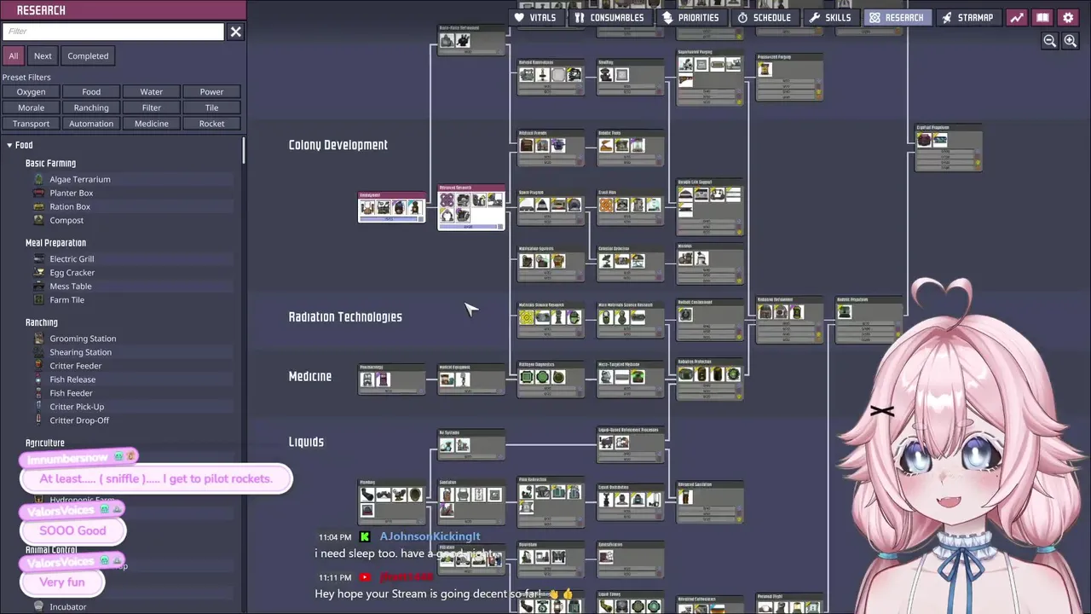1091x614 pixels.
Task: Click the single building icon in Radbolt Containment
Action: pos(685,315)
